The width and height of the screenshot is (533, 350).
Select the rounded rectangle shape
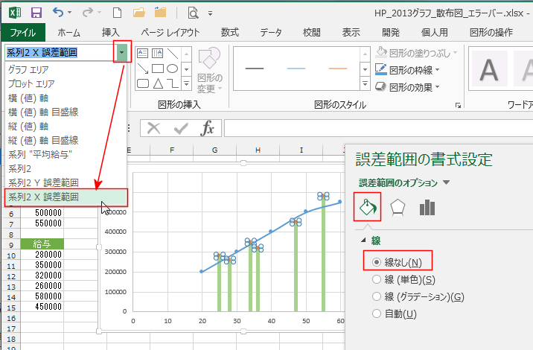[142, 83]
